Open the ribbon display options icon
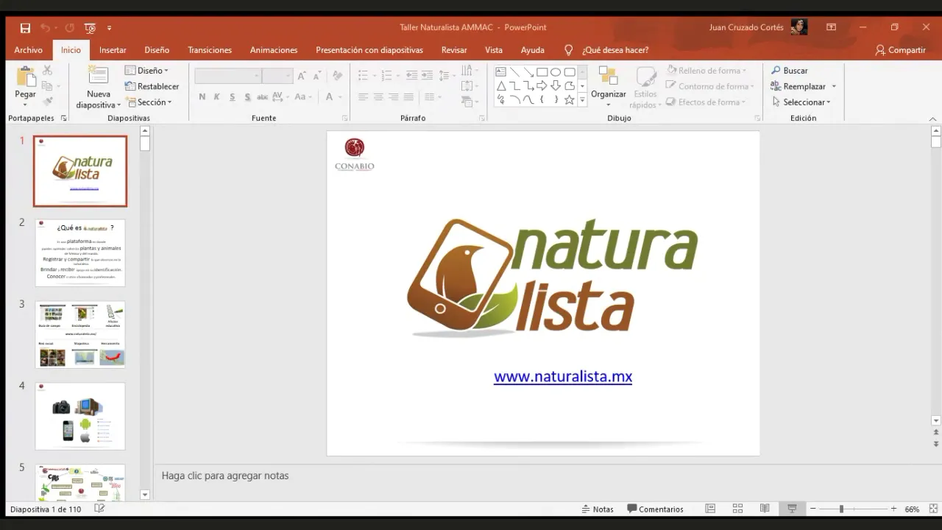 (831, 27)
